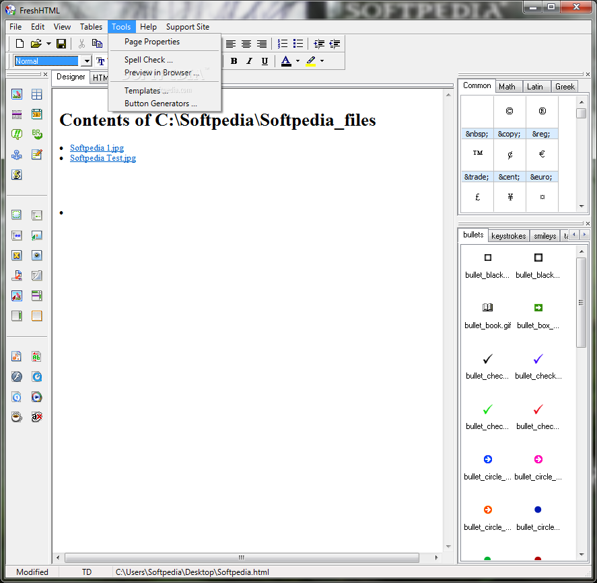The height and width of the screenshot is (583, 597).
Task: Click the Copy icon in toolbar
Action: point(98,44)
